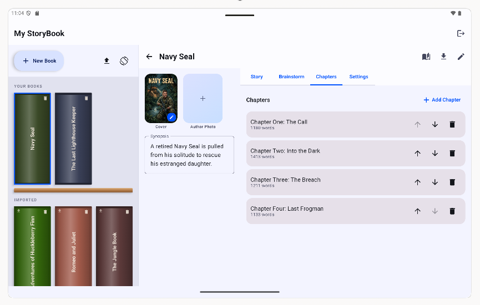Viewport: 480px width, 305px height.
Task: Open the Adventures of Huckleberry Finn book
Action: pos(32,246)
